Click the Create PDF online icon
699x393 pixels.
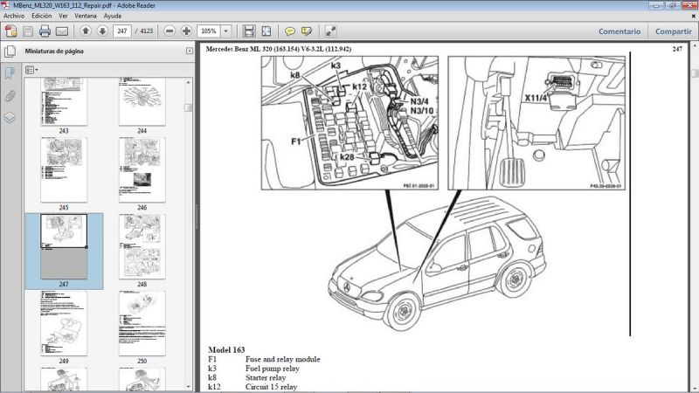tap(10, 31)
